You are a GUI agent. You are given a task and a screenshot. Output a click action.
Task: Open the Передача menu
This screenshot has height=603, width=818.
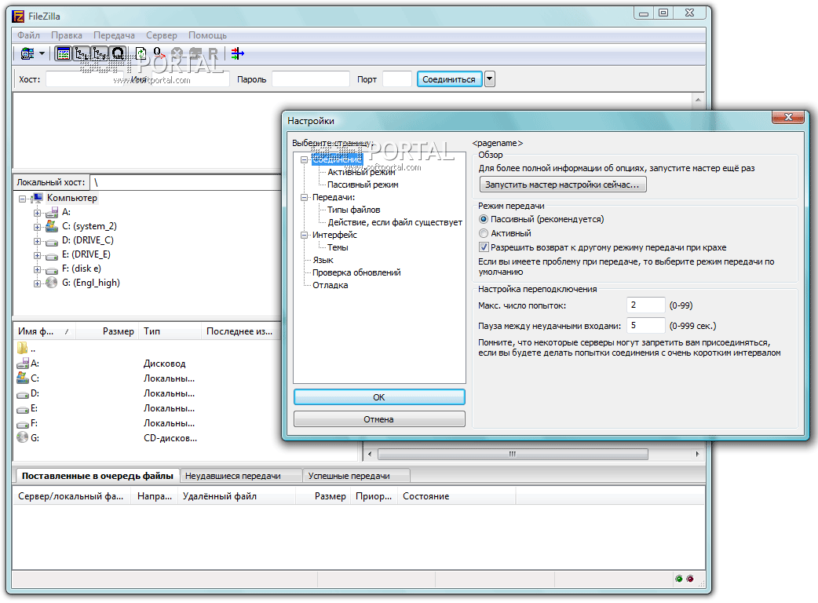point(114,35)
